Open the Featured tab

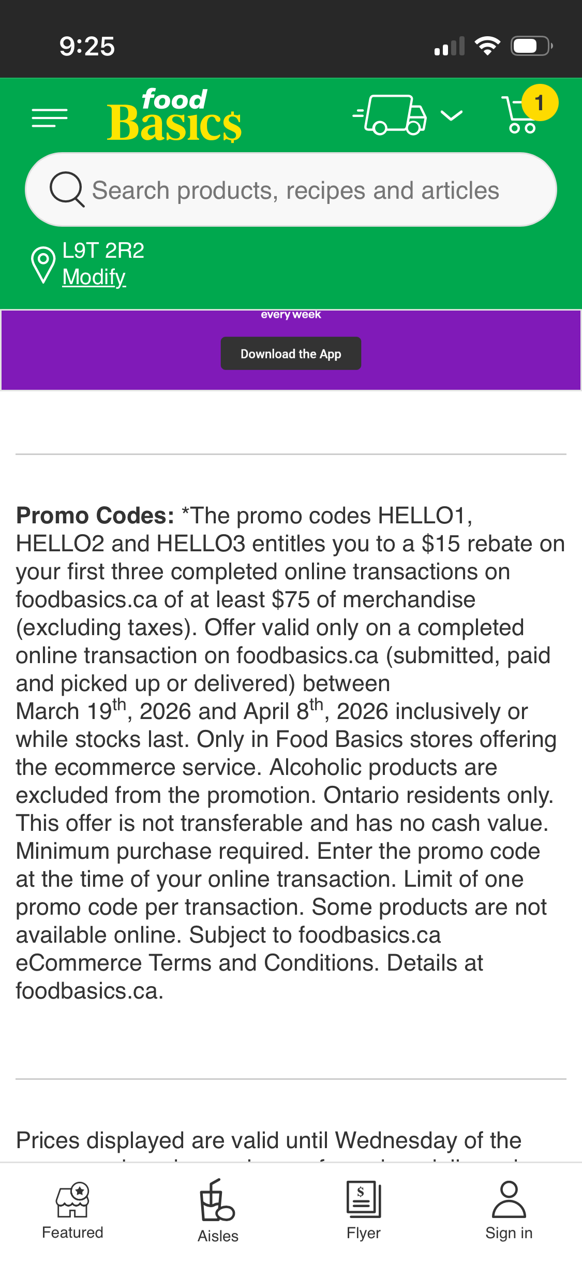72,1211
